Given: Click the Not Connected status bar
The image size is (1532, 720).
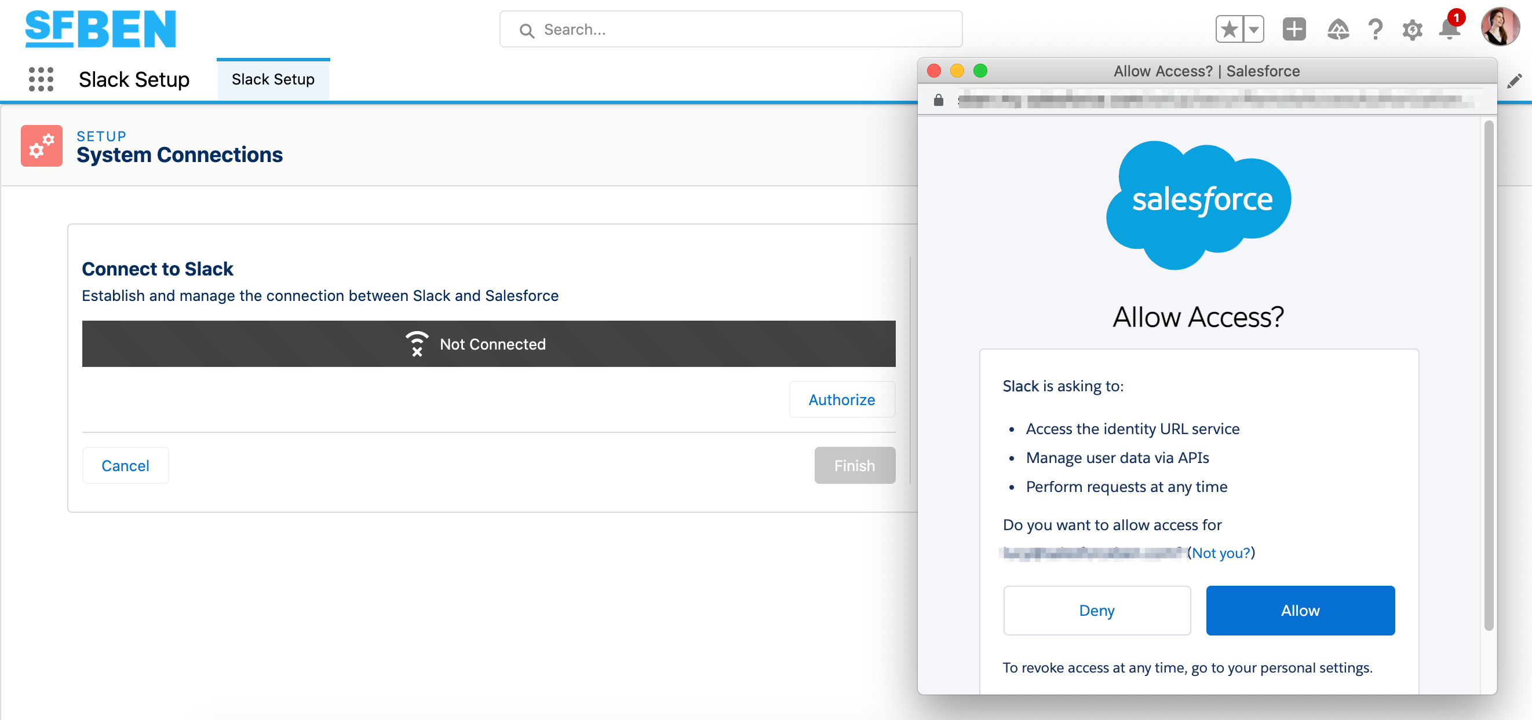Looking at the screenshot, I should (x=488, y=344).
